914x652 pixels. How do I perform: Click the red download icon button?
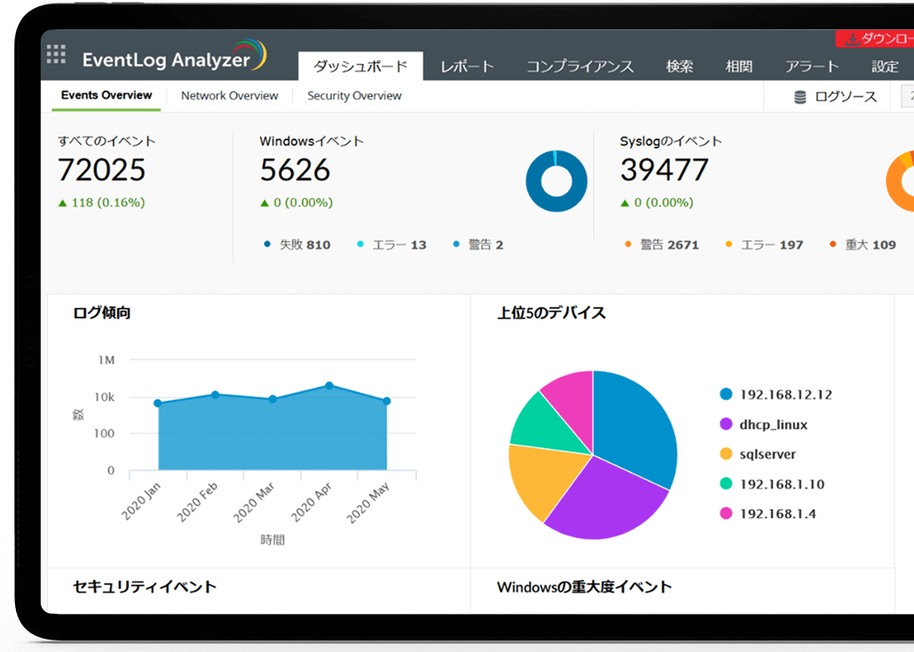click(x=852, y=39)
